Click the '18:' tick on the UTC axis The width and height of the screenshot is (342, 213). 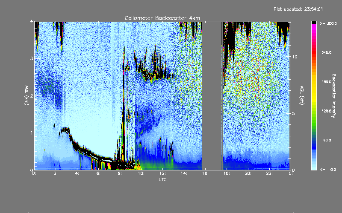227,173
